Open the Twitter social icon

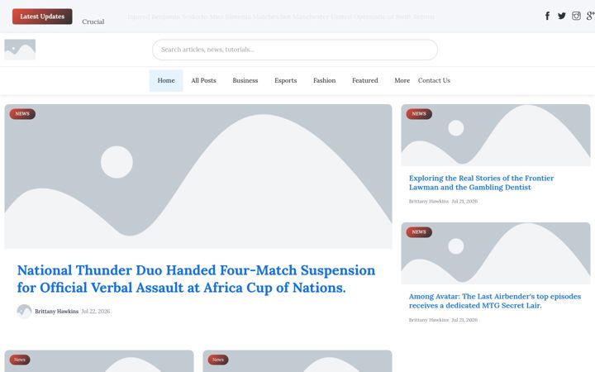(562, 16)
